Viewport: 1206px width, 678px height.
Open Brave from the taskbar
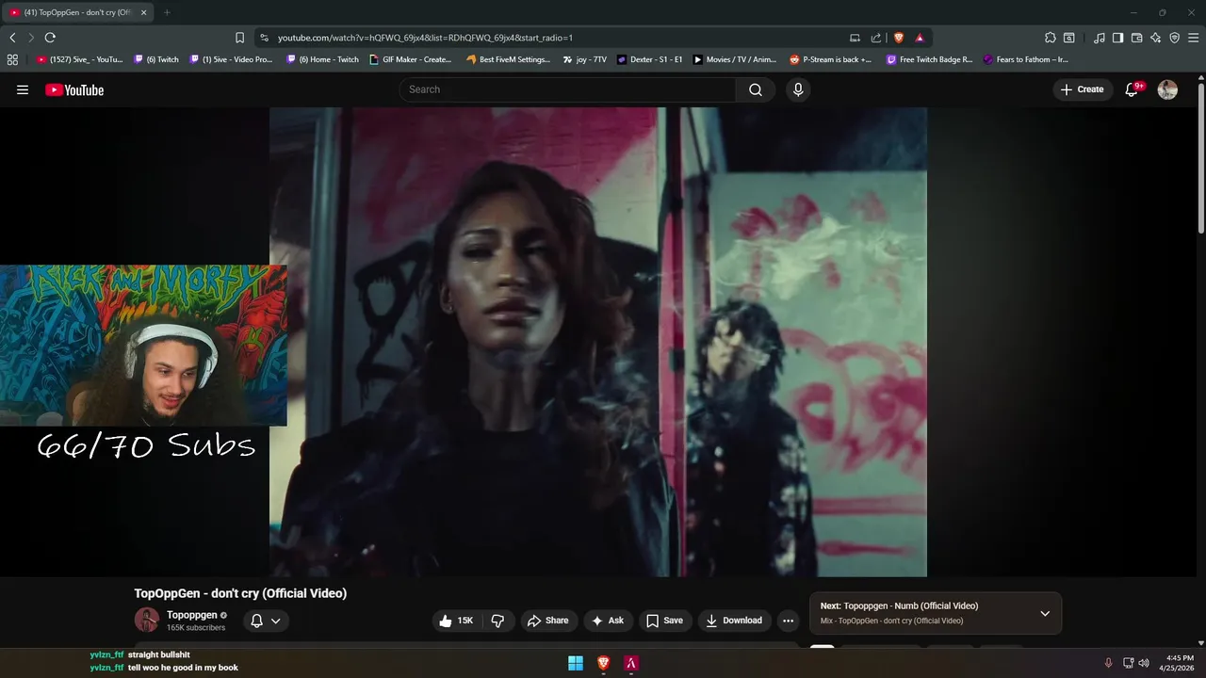coord(603,663)
